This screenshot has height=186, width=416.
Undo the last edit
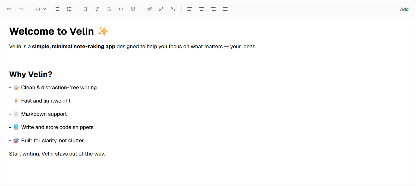tap(9, 9)
